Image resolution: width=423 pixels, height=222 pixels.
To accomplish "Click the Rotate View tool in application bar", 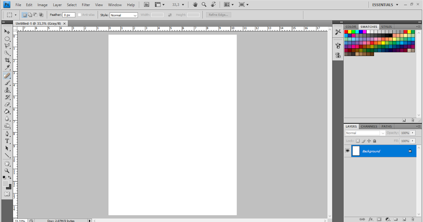I will 213,5.
